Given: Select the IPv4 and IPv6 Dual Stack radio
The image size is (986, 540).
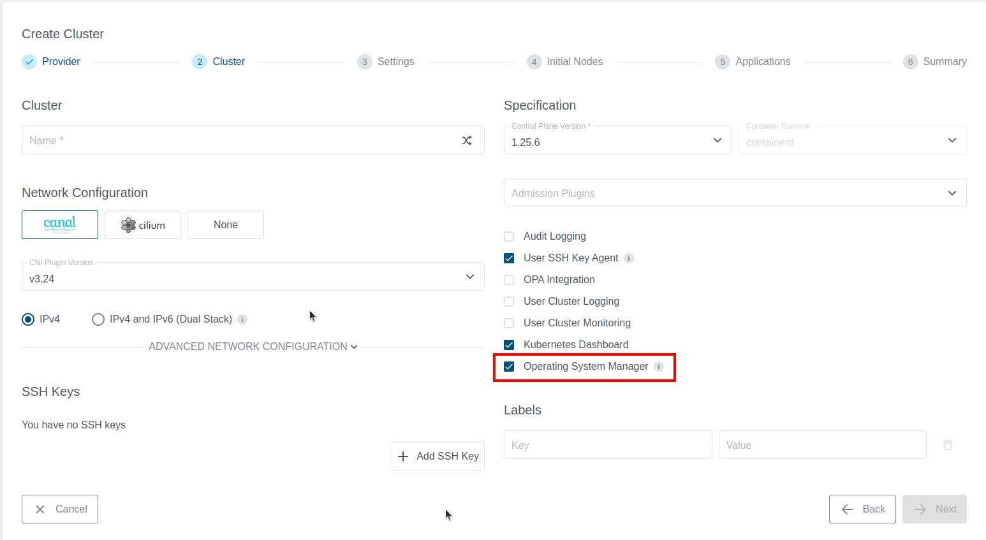Looking at the screenshot, I should coord(98,319).
